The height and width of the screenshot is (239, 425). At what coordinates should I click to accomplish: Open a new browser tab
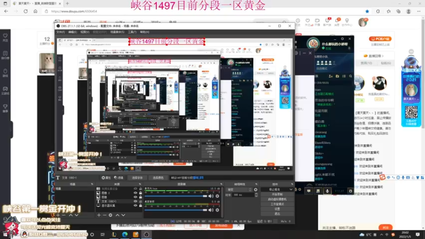click(67, 4)
